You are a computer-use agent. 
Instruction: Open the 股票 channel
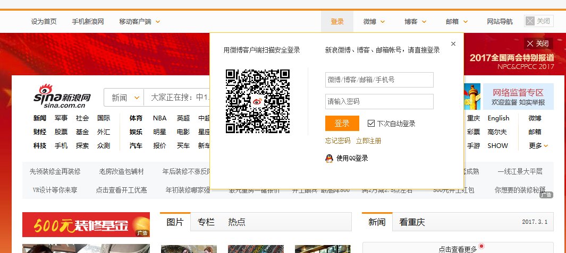click(x=61, y=132)
